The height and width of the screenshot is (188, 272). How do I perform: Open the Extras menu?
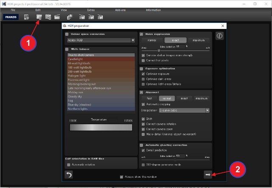tap(91, 9)
